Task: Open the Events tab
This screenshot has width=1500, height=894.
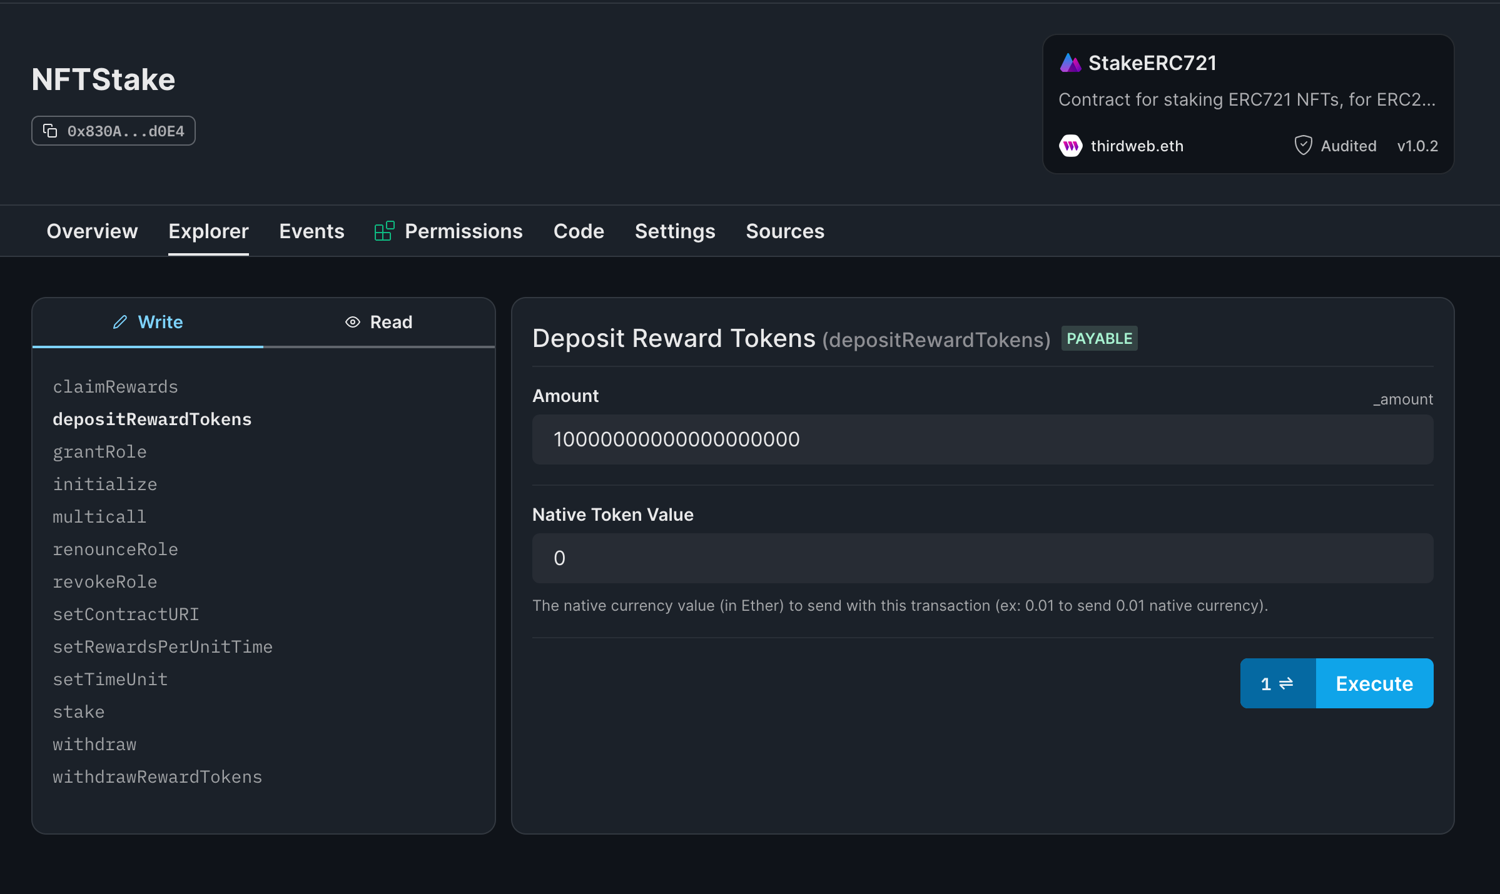Action: coord(312,231)
